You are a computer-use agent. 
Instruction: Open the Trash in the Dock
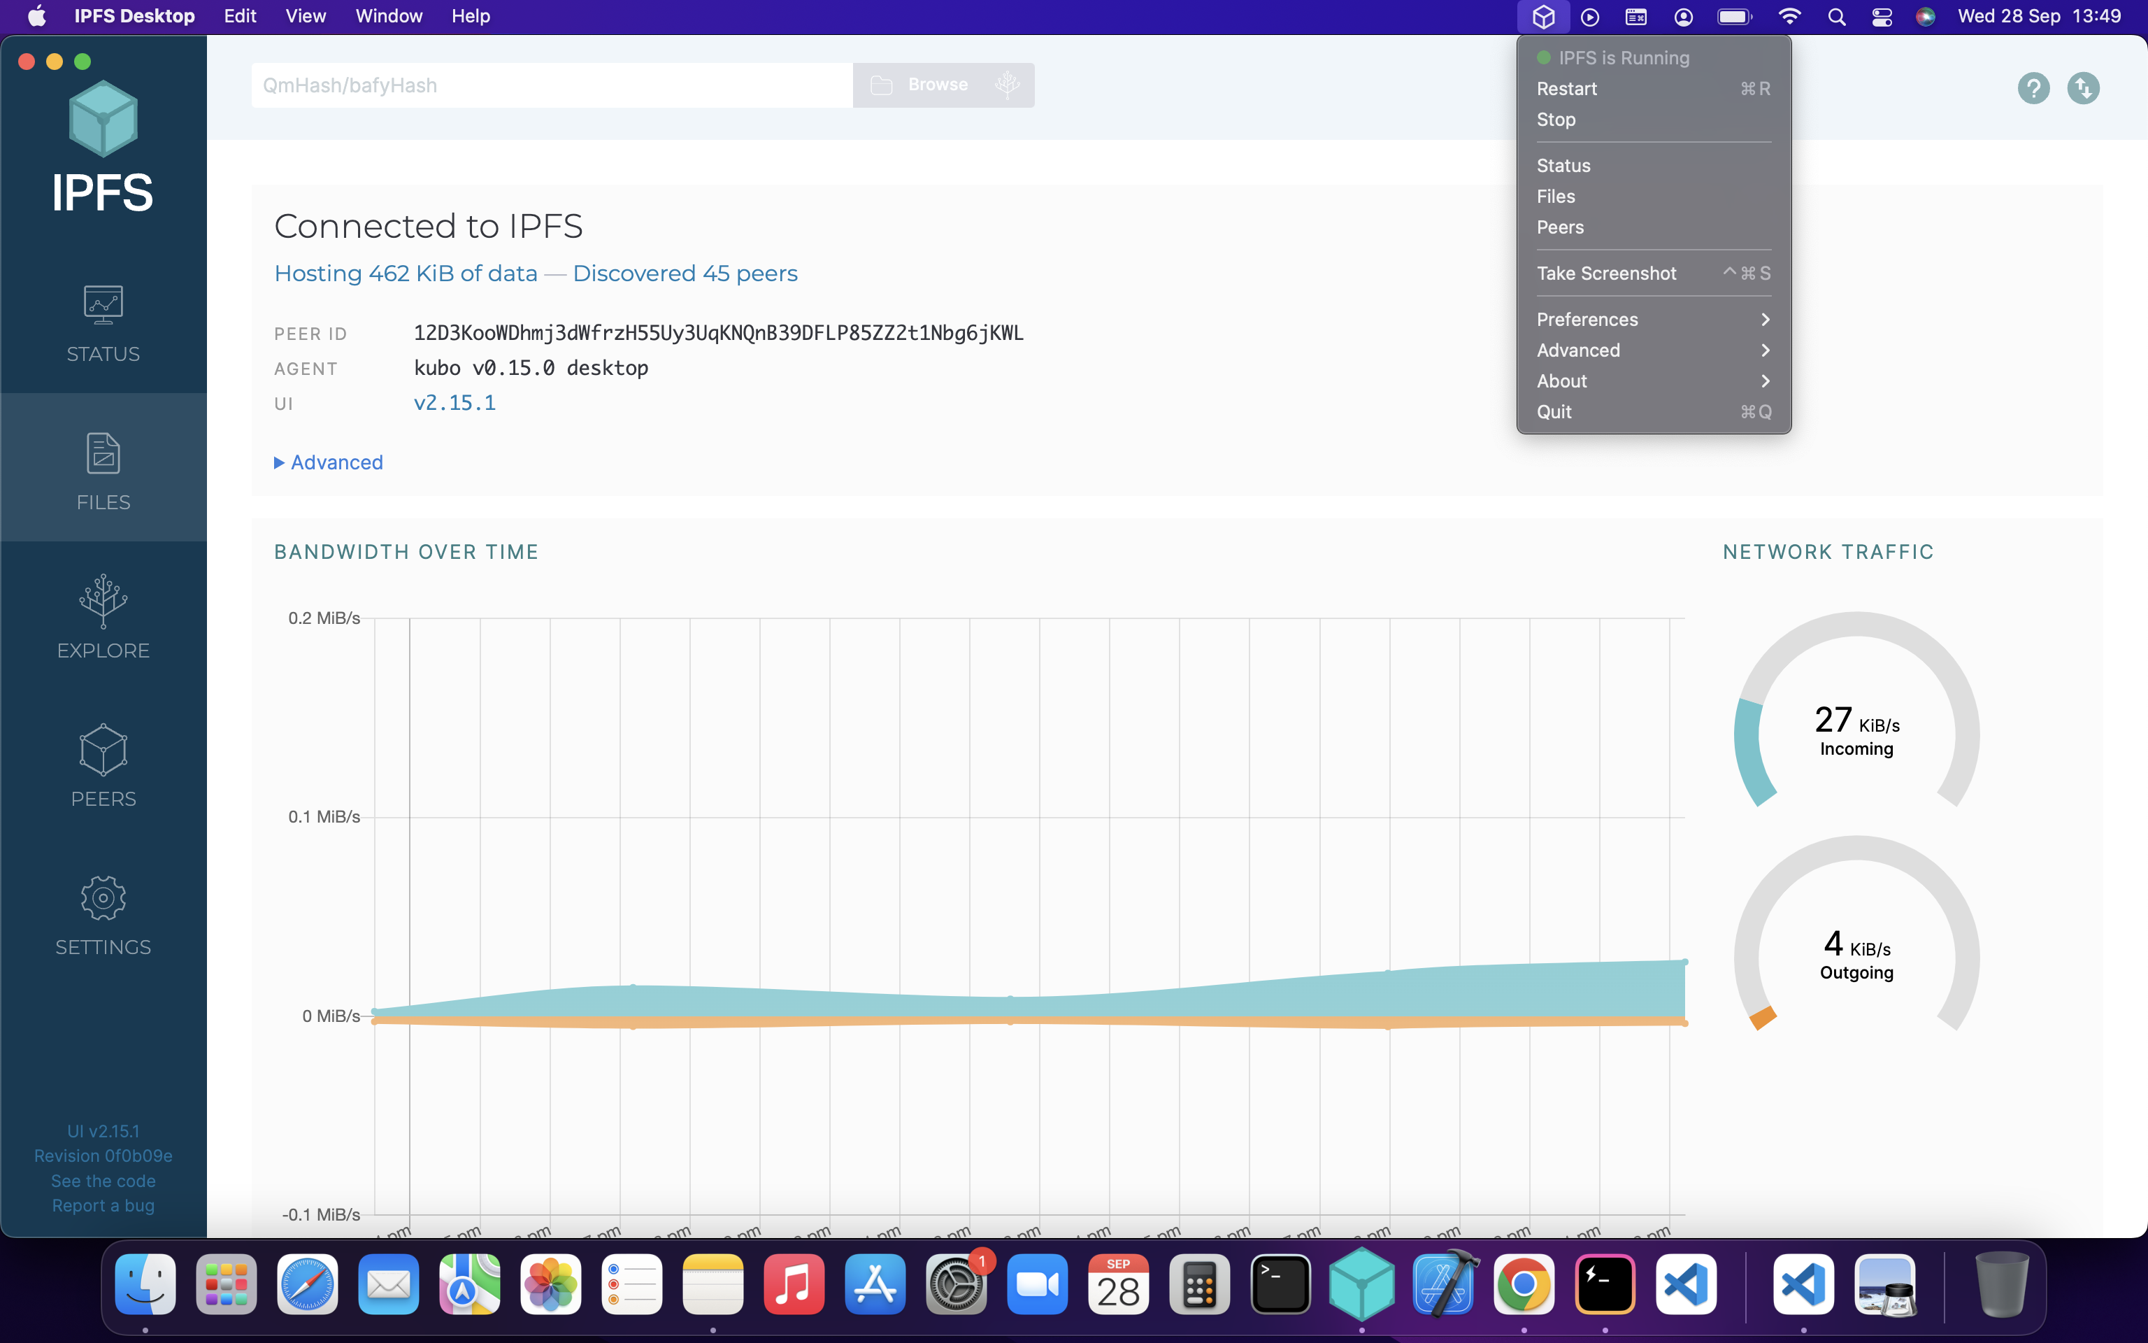2003,1284
